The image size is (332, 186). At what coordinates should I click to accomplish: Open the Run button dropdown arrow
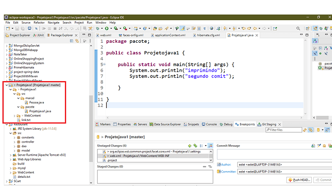click(111, 28)
